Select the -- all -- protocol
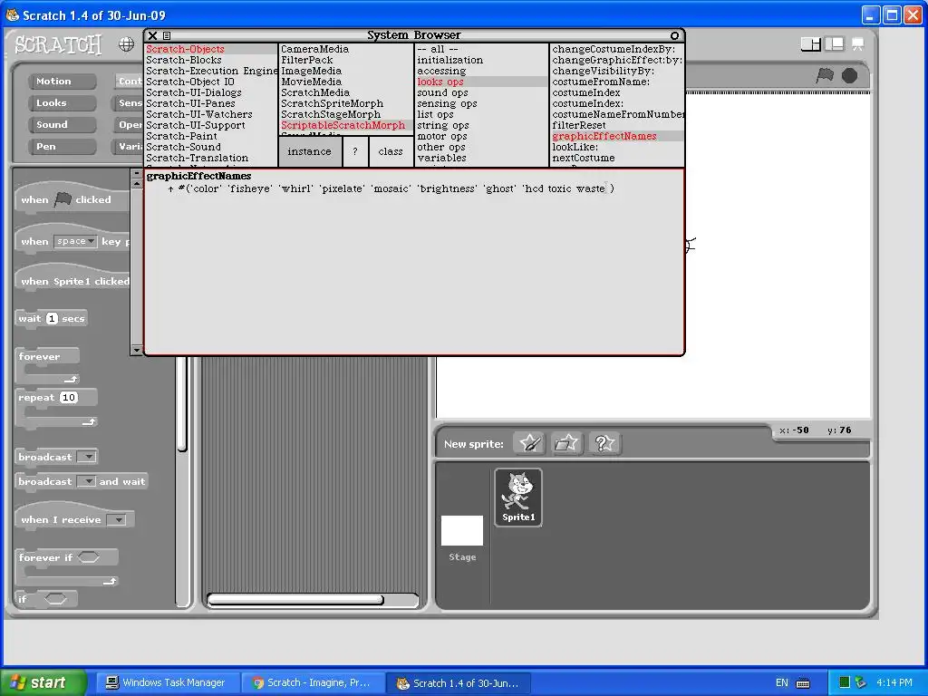 point(482,49)
